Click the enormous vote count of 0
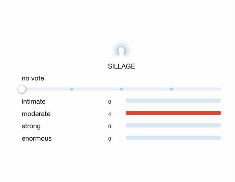Image resolution: width=235 pixels, height=182 pixels. tap(110, 139)
